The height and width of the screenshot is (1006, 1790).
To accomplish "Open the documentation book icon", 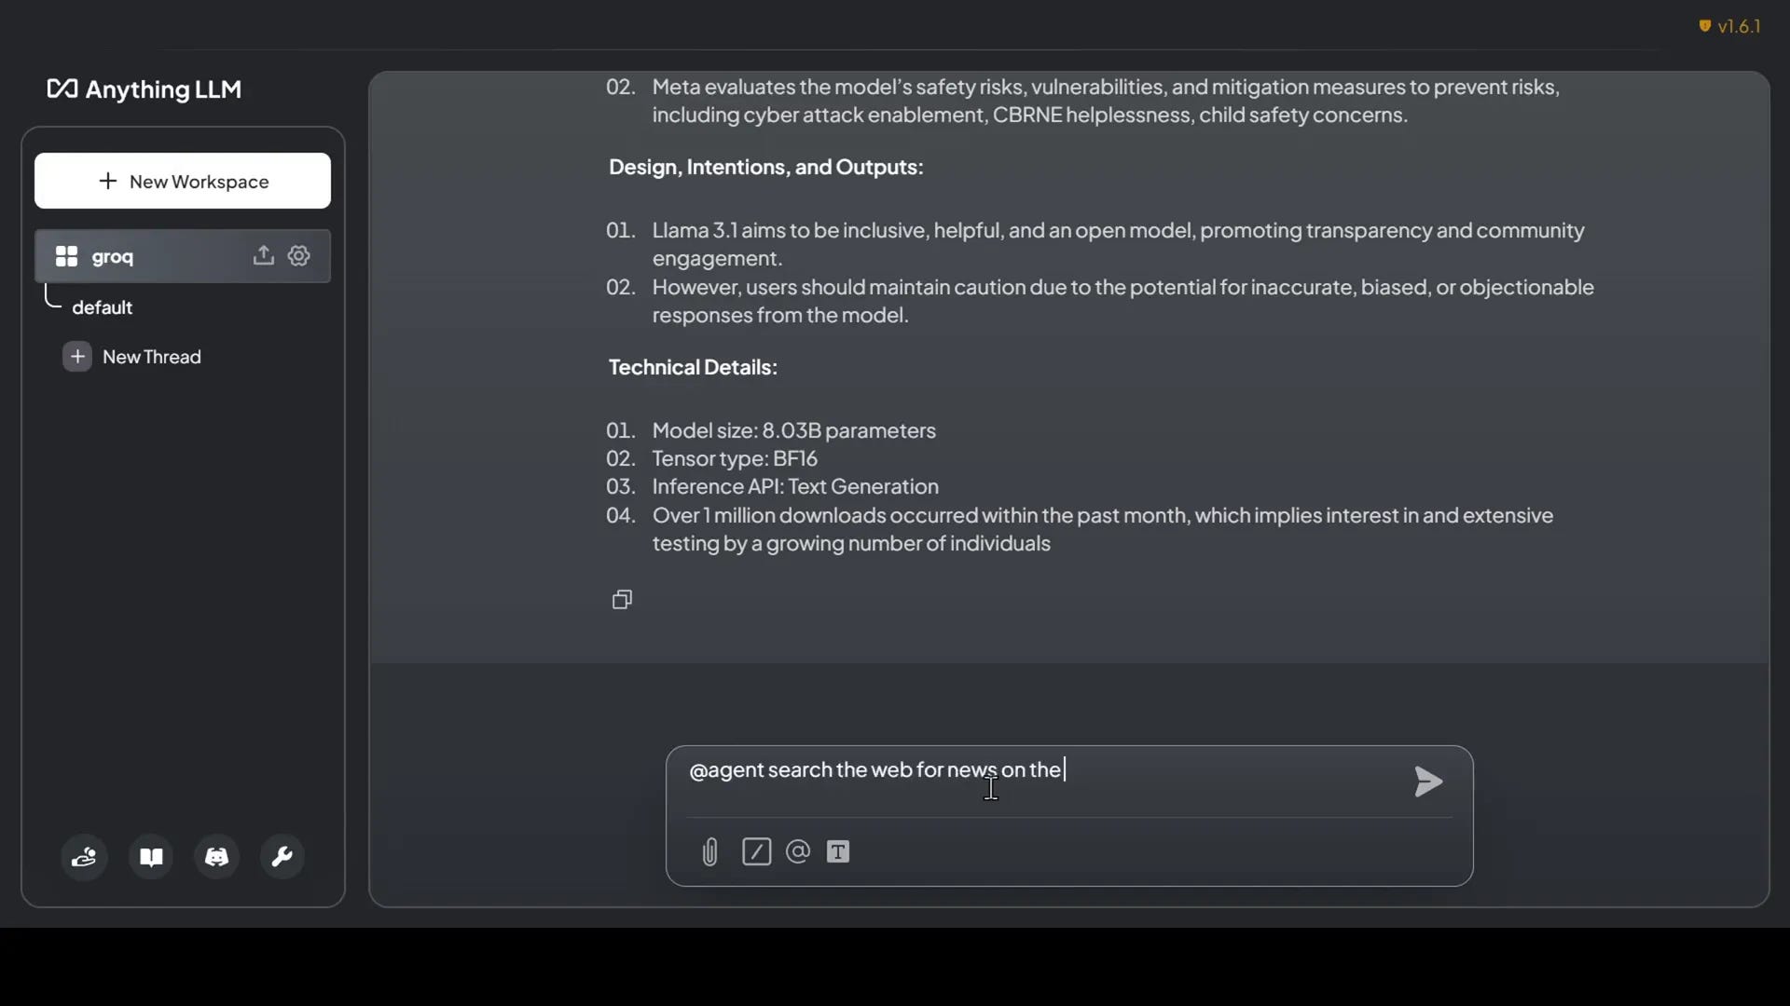I will coord(150,856).
